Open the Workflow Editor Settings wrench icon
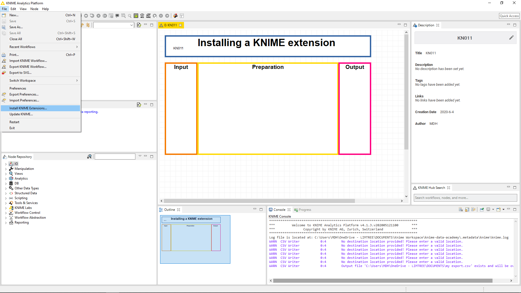Screen dimensions: 521x293 [x=176, y=16]
